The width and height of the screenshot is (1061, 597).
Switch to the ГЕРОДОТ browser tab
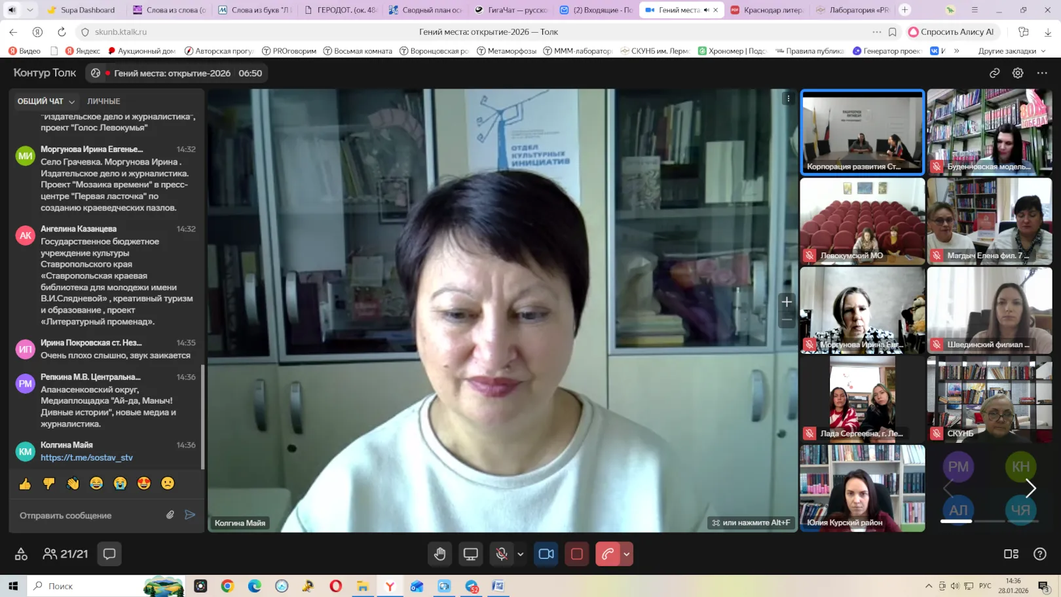341,10
